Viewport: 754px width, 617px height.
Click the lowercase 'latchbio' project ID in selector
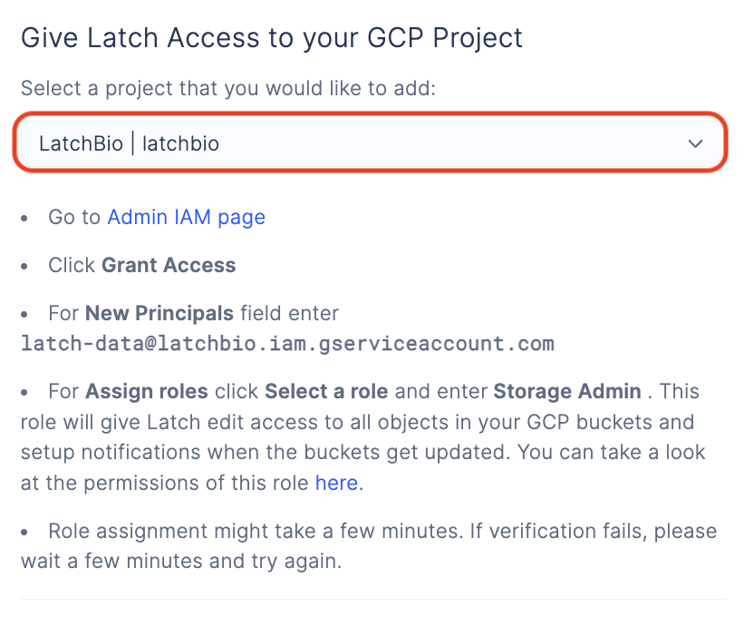(x=181, y=144)
